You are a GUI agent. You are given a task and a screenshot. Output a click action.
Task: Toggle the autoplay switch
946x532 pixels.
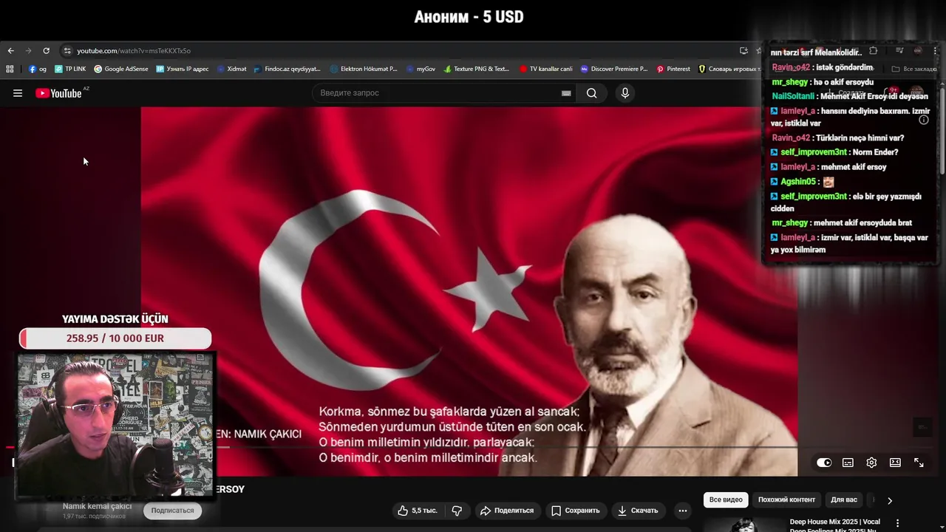tap(824, 463)
